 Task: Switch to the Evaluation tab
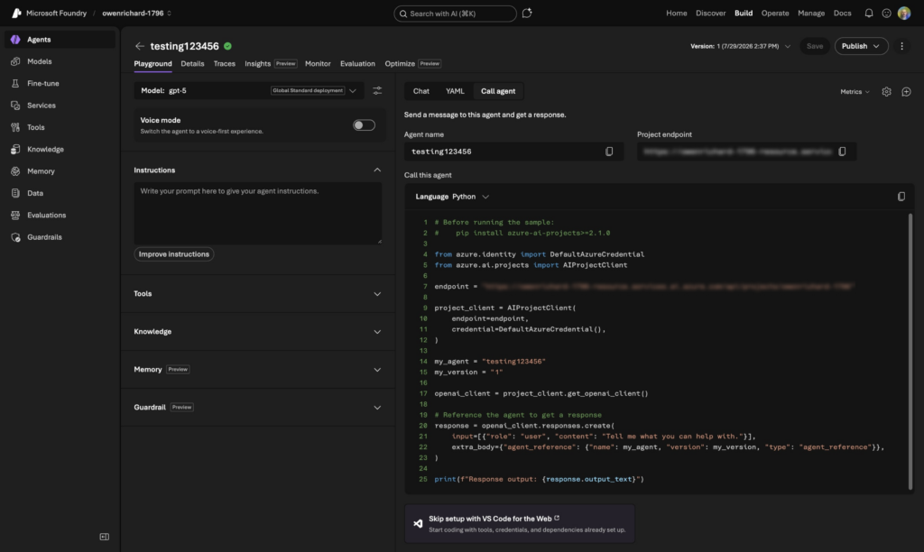(357, 64)
